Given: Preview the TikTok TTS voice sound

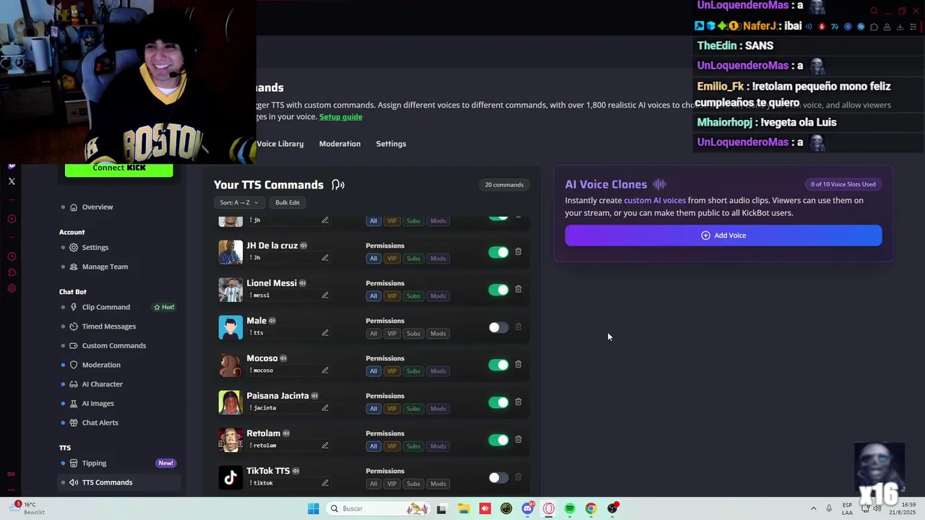Looking at the screenshot, I should coord(296,471).
